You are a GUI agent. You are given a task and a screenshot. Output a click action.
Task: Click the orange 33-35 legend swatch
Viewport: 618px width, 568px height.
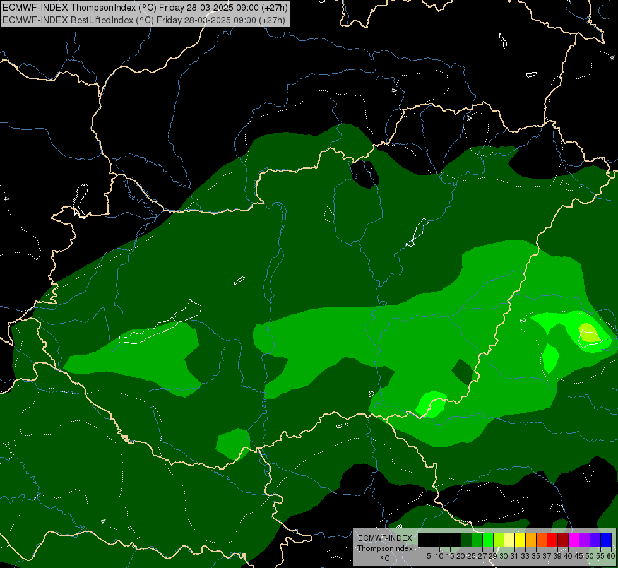coord(531,540)
